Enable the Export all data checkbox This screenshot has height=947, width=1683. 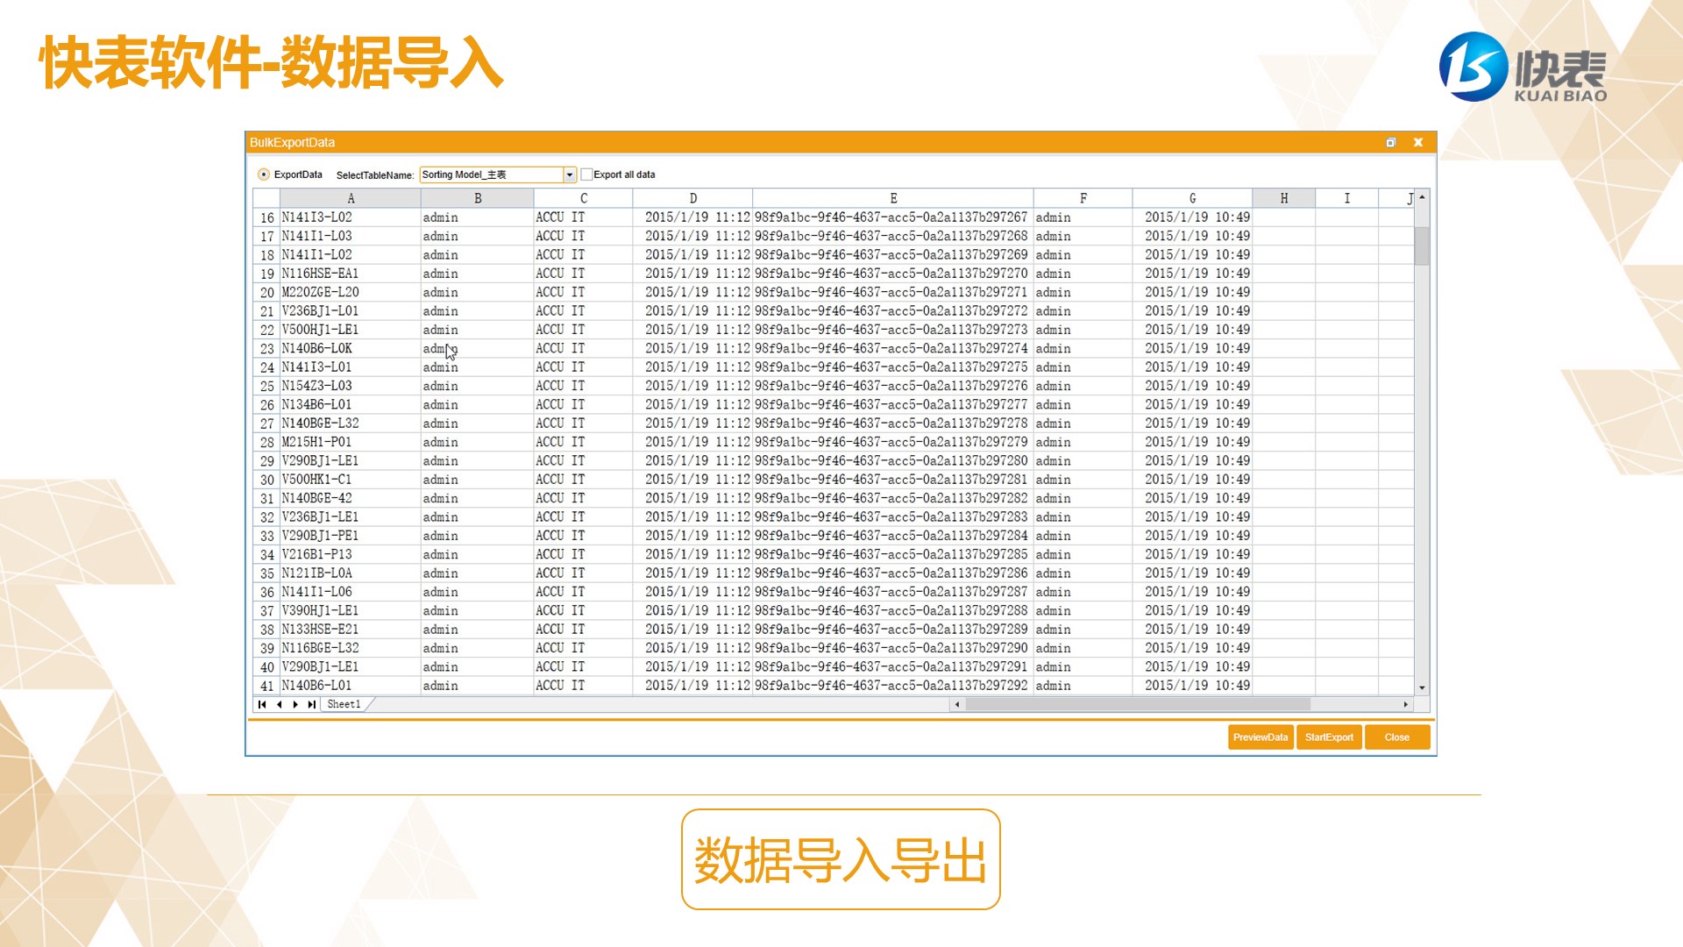(586, 174)
